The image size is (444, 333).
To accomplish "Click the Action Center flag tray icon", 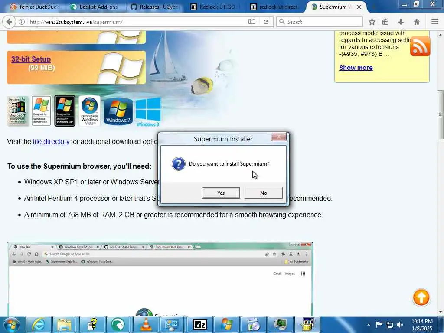I will pos(379,324).
